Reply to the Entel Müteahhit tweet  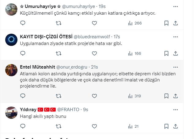click(x=23, y=96)
